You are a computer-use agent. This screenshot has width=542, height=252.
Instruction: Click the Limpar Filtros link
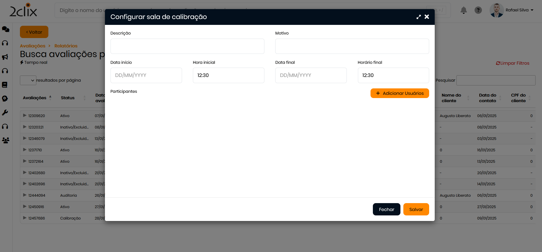tap(512, 63)
